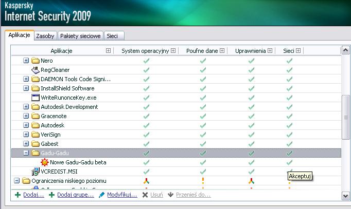Click the X icon beside Usuń
This screenshot has height=209, width=351.
coord(145,195)
